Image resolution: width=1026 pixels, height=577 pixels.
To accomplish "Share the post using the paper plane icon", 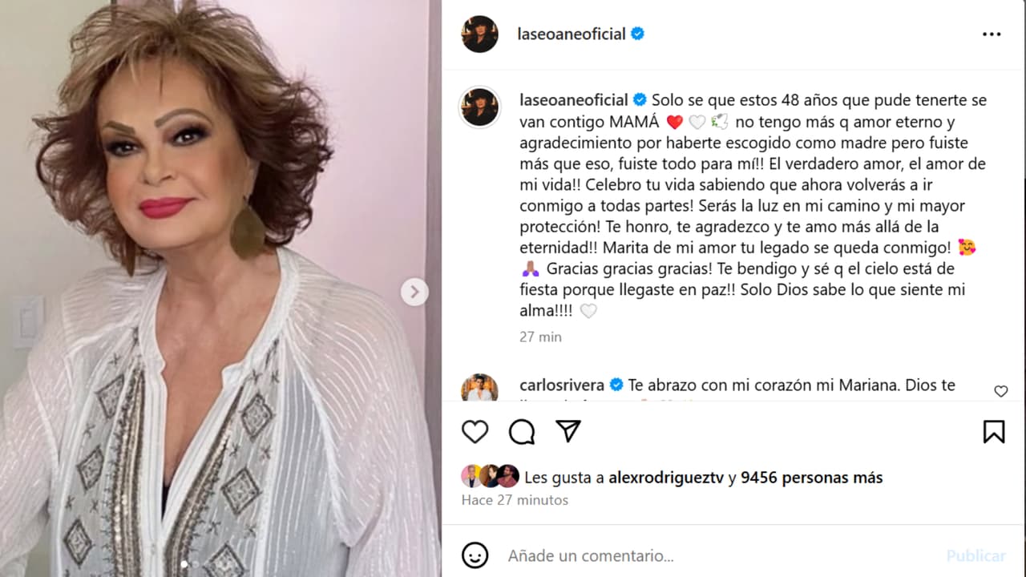I will pyautogui.click(x=568, y=431).
